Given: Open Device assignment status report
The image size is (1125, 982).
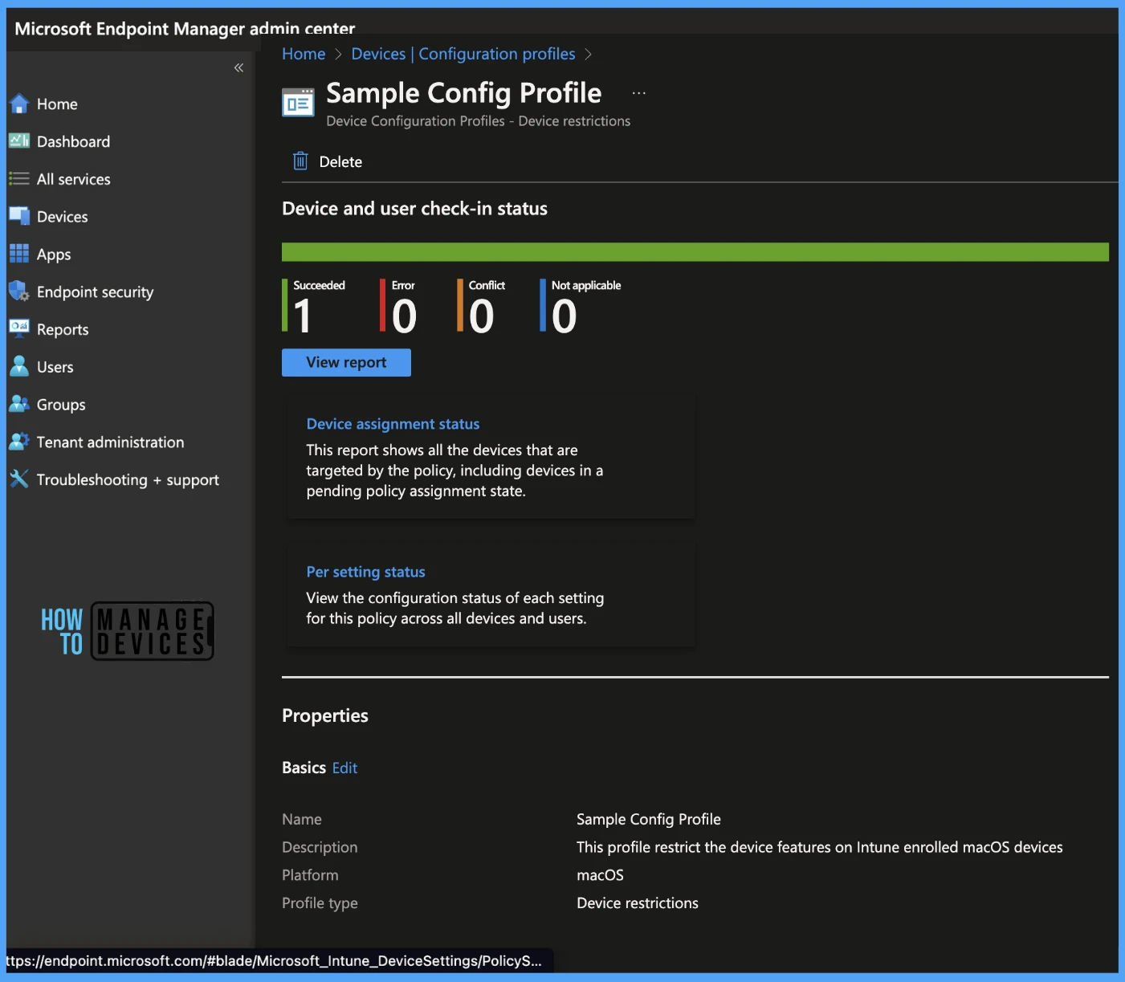Looking at the screenshot, I should (393, 424).
